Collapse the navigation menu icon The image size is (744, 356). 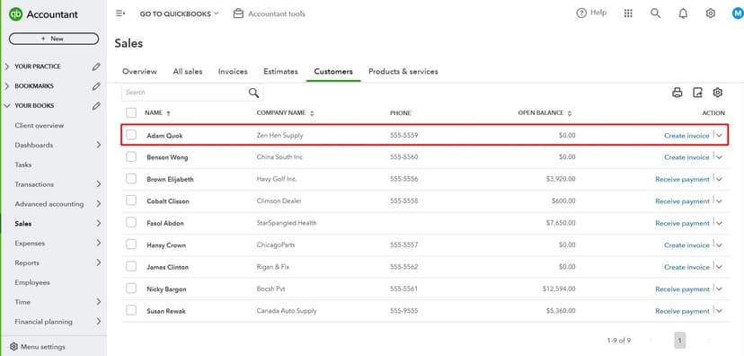[x=120, y=13]
